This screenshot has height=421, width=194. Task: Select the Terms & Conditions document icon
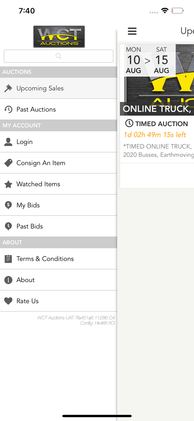point(8,259)
